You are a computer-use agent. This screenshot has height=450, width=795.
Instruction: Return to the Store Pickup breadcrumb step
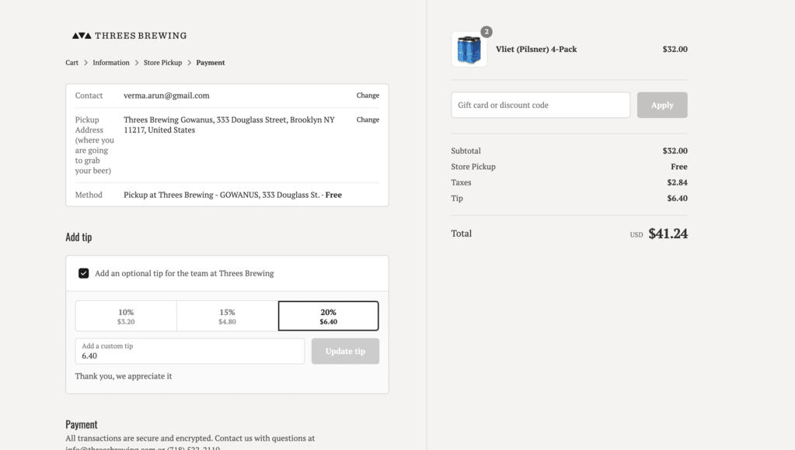click(x=162, y=63)
